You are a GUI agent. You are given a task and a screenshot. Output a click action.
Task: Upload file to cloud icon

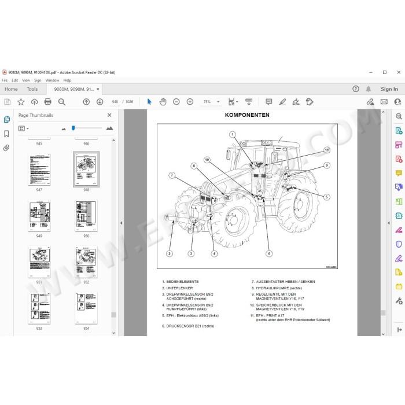click(34, 102)
